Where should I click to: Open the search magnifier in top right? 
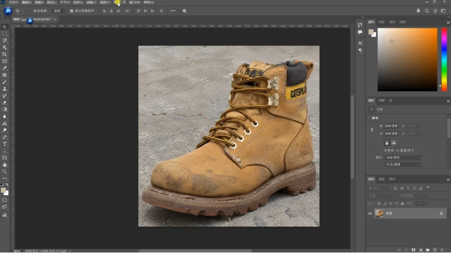427,11
